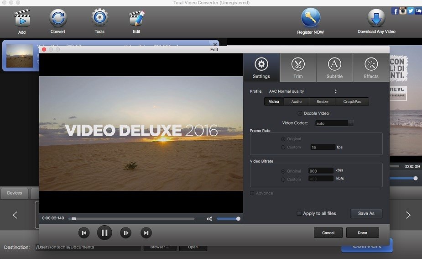This screenshot has height=259, width=422.
Task: Click the Open destination button
Action: [193, 247]
